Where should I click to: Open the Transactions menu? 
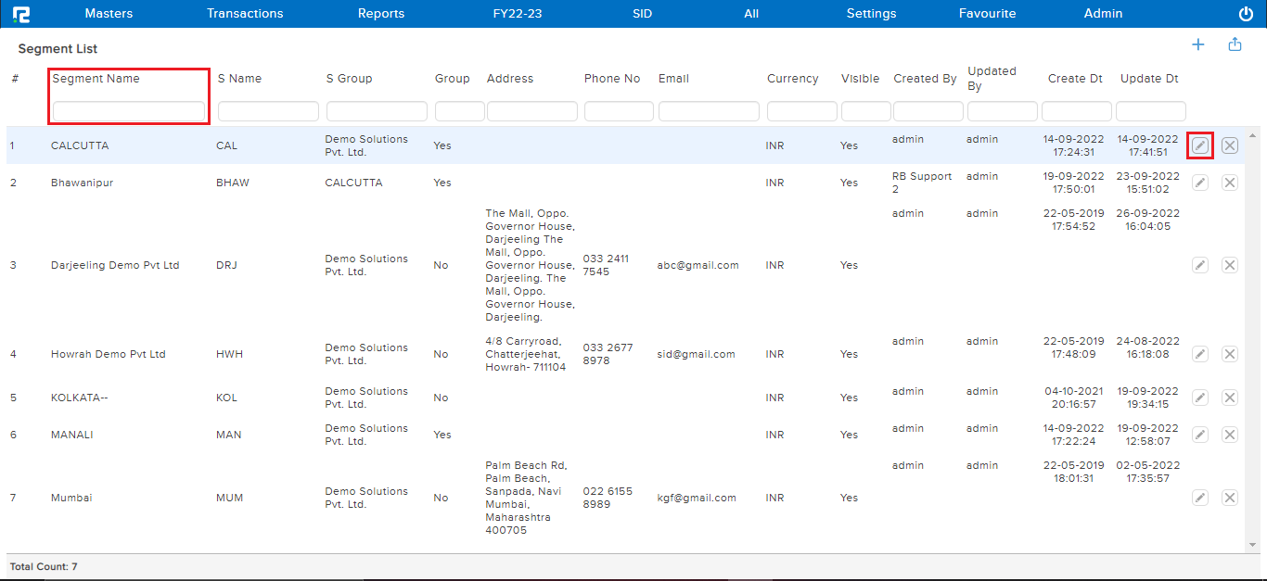point(245,13)
